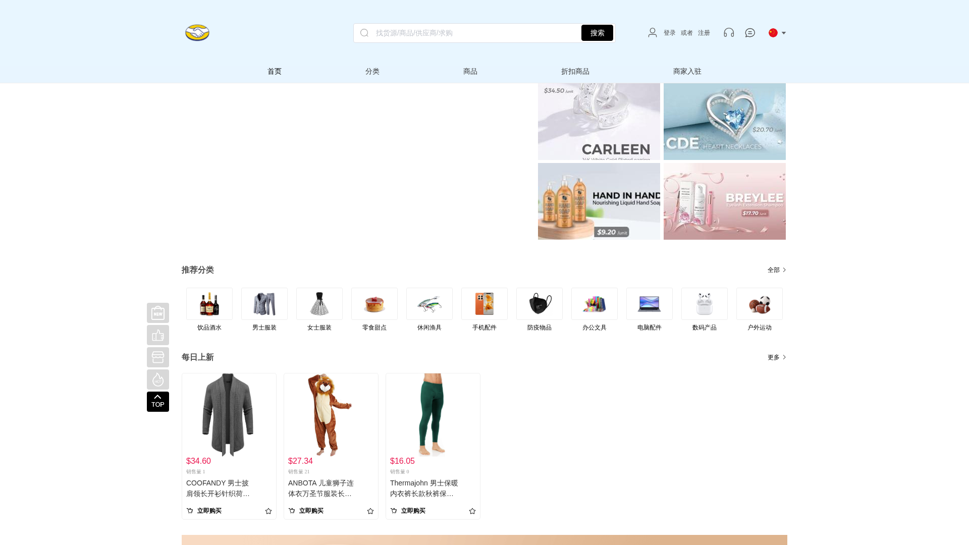Click the magnifier icon in search box
969x545 pixels.
(x=364, y=33)
